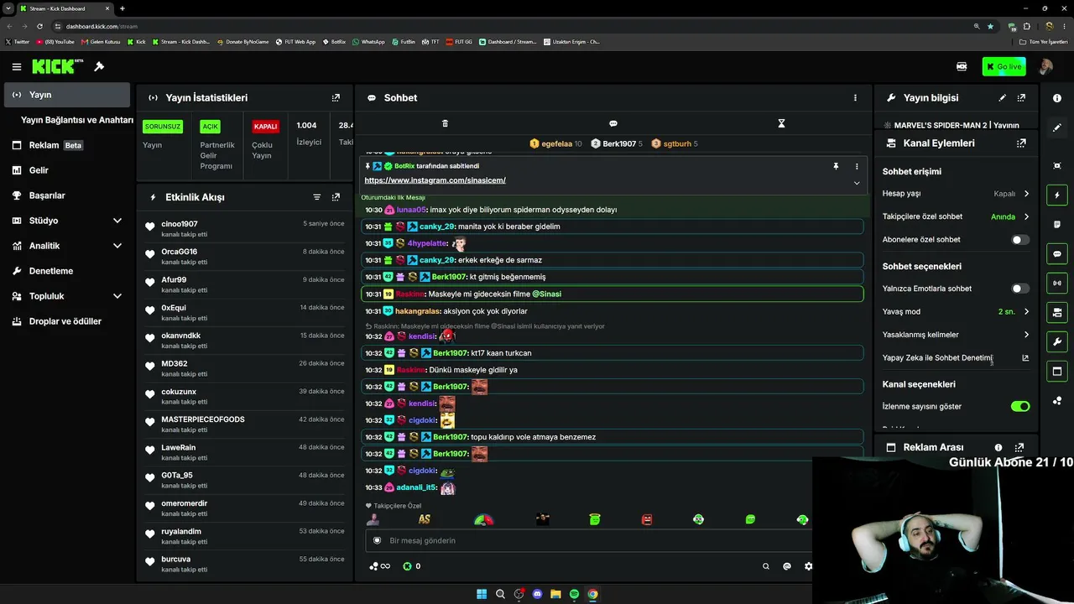This screenshot has height=604, width=1074.
Task: Click the KAPALI Çoklu Yayın badge
Action: (265, 127)
